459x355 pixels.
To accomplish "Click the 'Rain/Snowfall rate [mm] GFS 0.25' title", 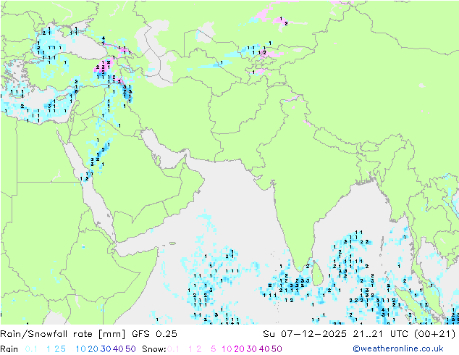I will (x=88, y=333).
